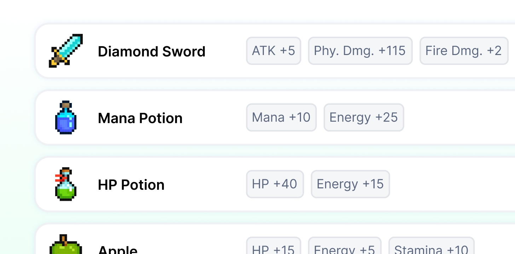515x254 pixels.
Task: Click the Fire Dmg. +2 badge
Action: (464, 50)
